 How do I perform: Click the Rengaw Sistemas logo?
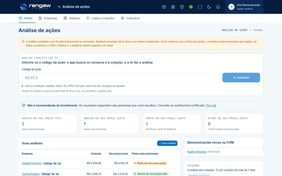(x=35, y=7)
